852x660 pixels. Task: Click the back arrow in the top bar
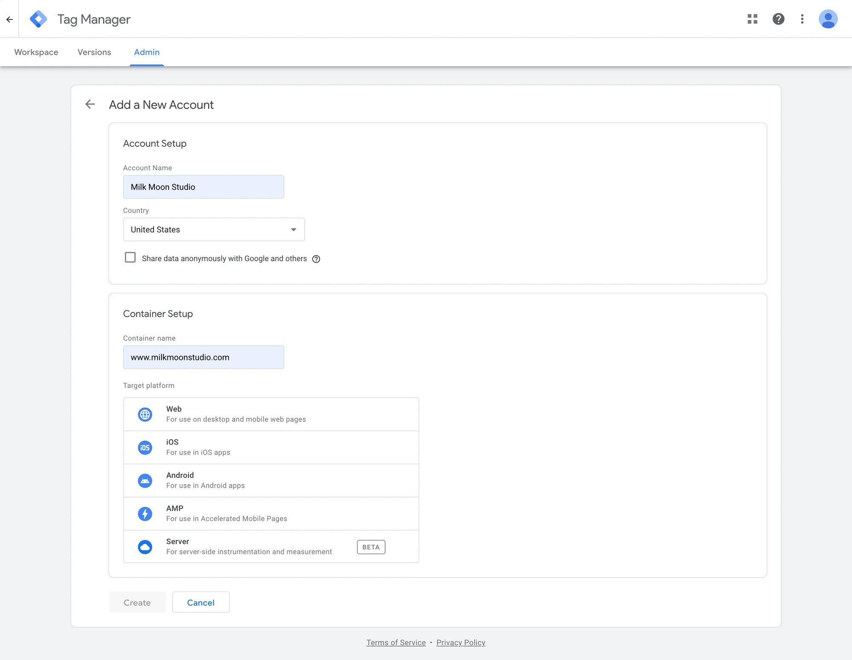tap(9, 19)
